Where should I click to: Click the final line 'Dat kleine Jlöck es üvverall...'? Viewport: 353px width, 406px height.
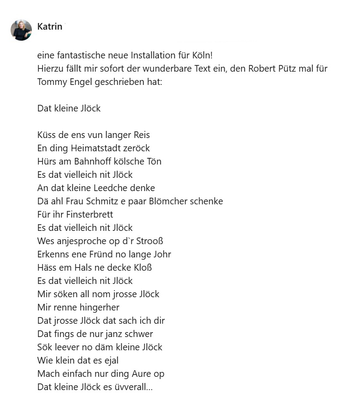(x=95, y=387)
